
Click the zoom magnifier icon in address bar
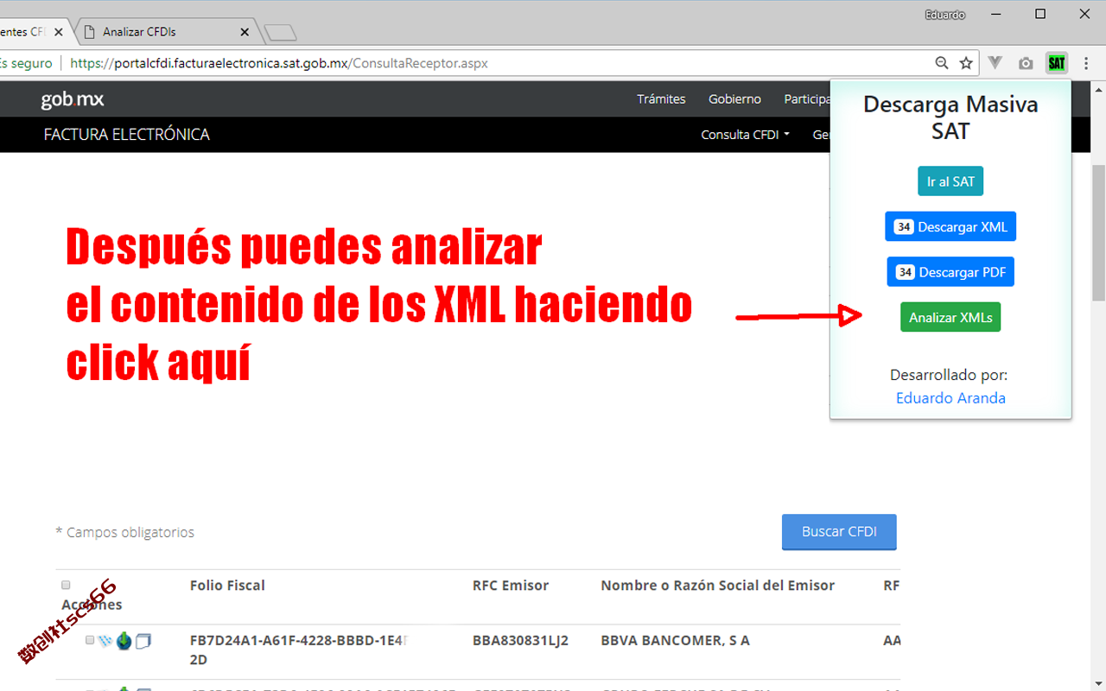click(942, 63)
